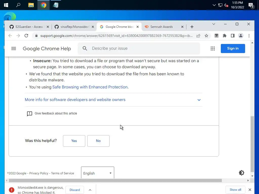Open the Extensions puzzle menu
The image size is (259, 194).
tap(225, 36)
